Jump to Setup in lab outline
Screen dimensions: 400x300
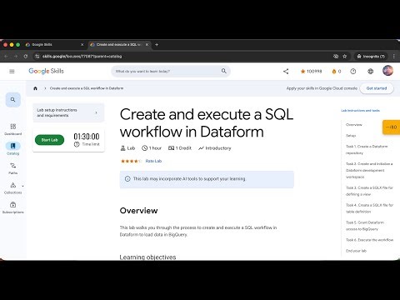coord(351,136)
